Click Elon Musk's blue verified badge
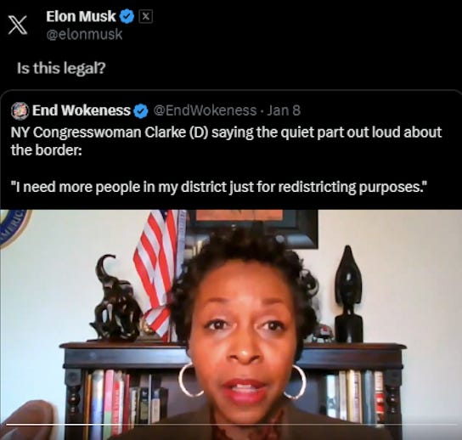The image size is (462, 440). 127,16
